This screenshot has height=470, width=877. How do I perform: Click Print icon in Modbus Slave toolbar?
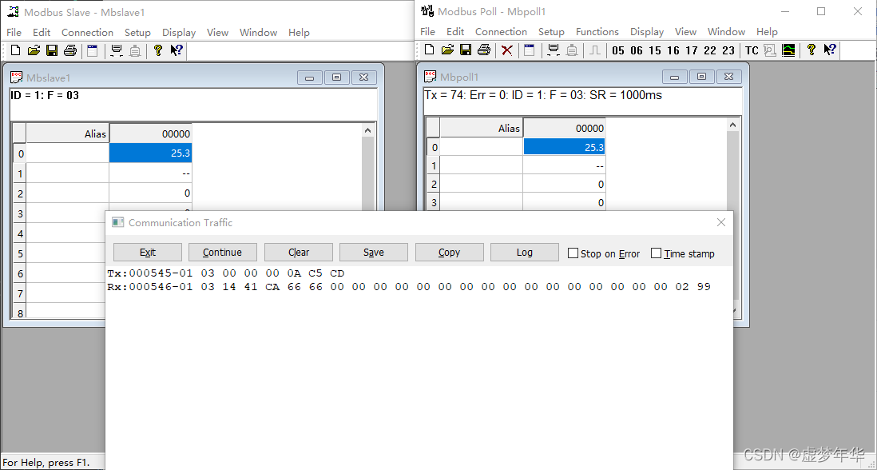[x=70, y=51]
